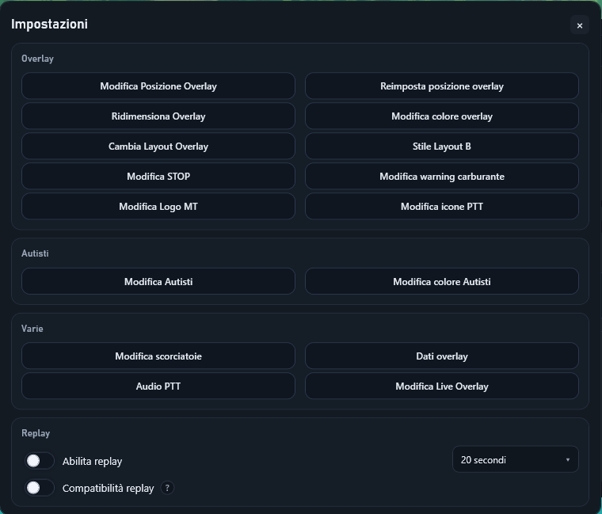This screenshot has width=602, height=514.
Task: Open Audio PTT settings
Action: coord(158,386)
